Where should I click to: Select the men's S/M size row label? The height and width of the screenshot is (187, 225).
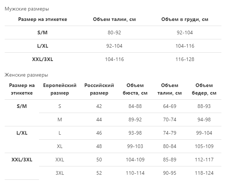(42, 32)
